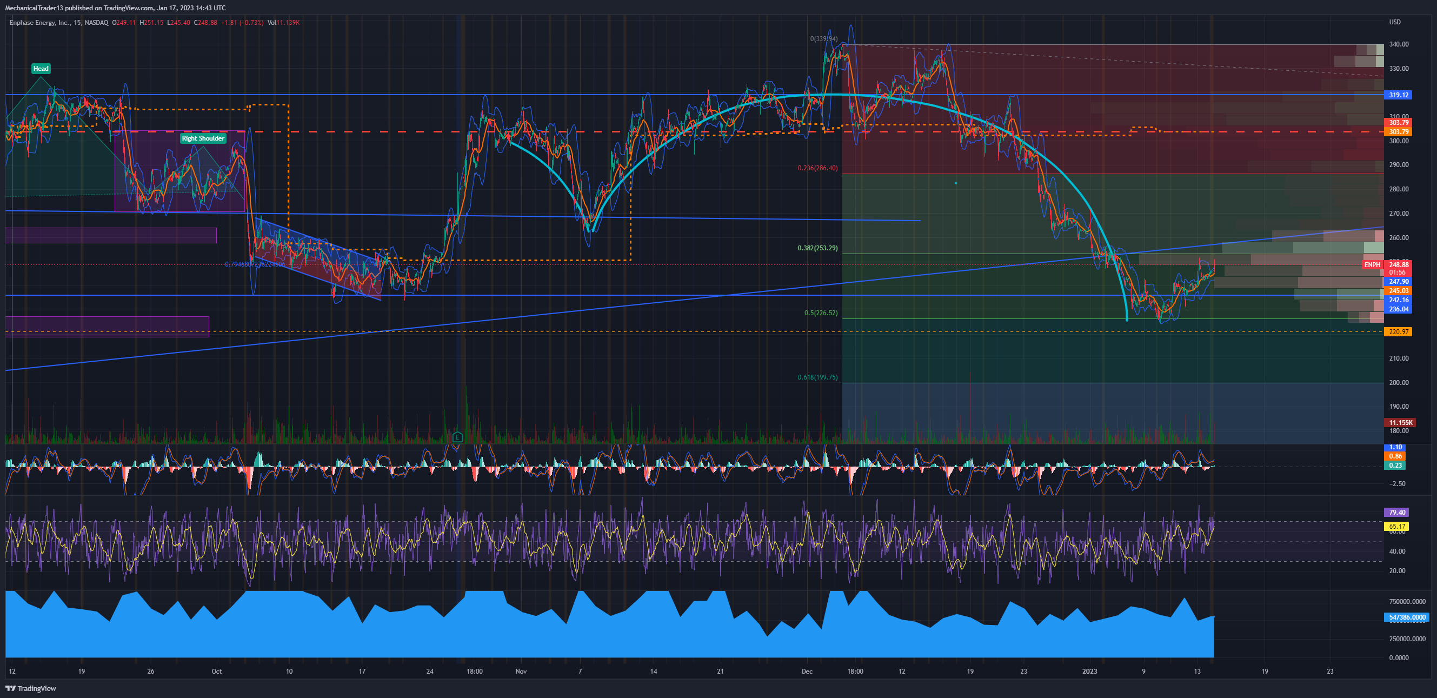Click the 340.00 price scale tick
The width and height of the screenshot is (1437, 698).
(1399, 45)
